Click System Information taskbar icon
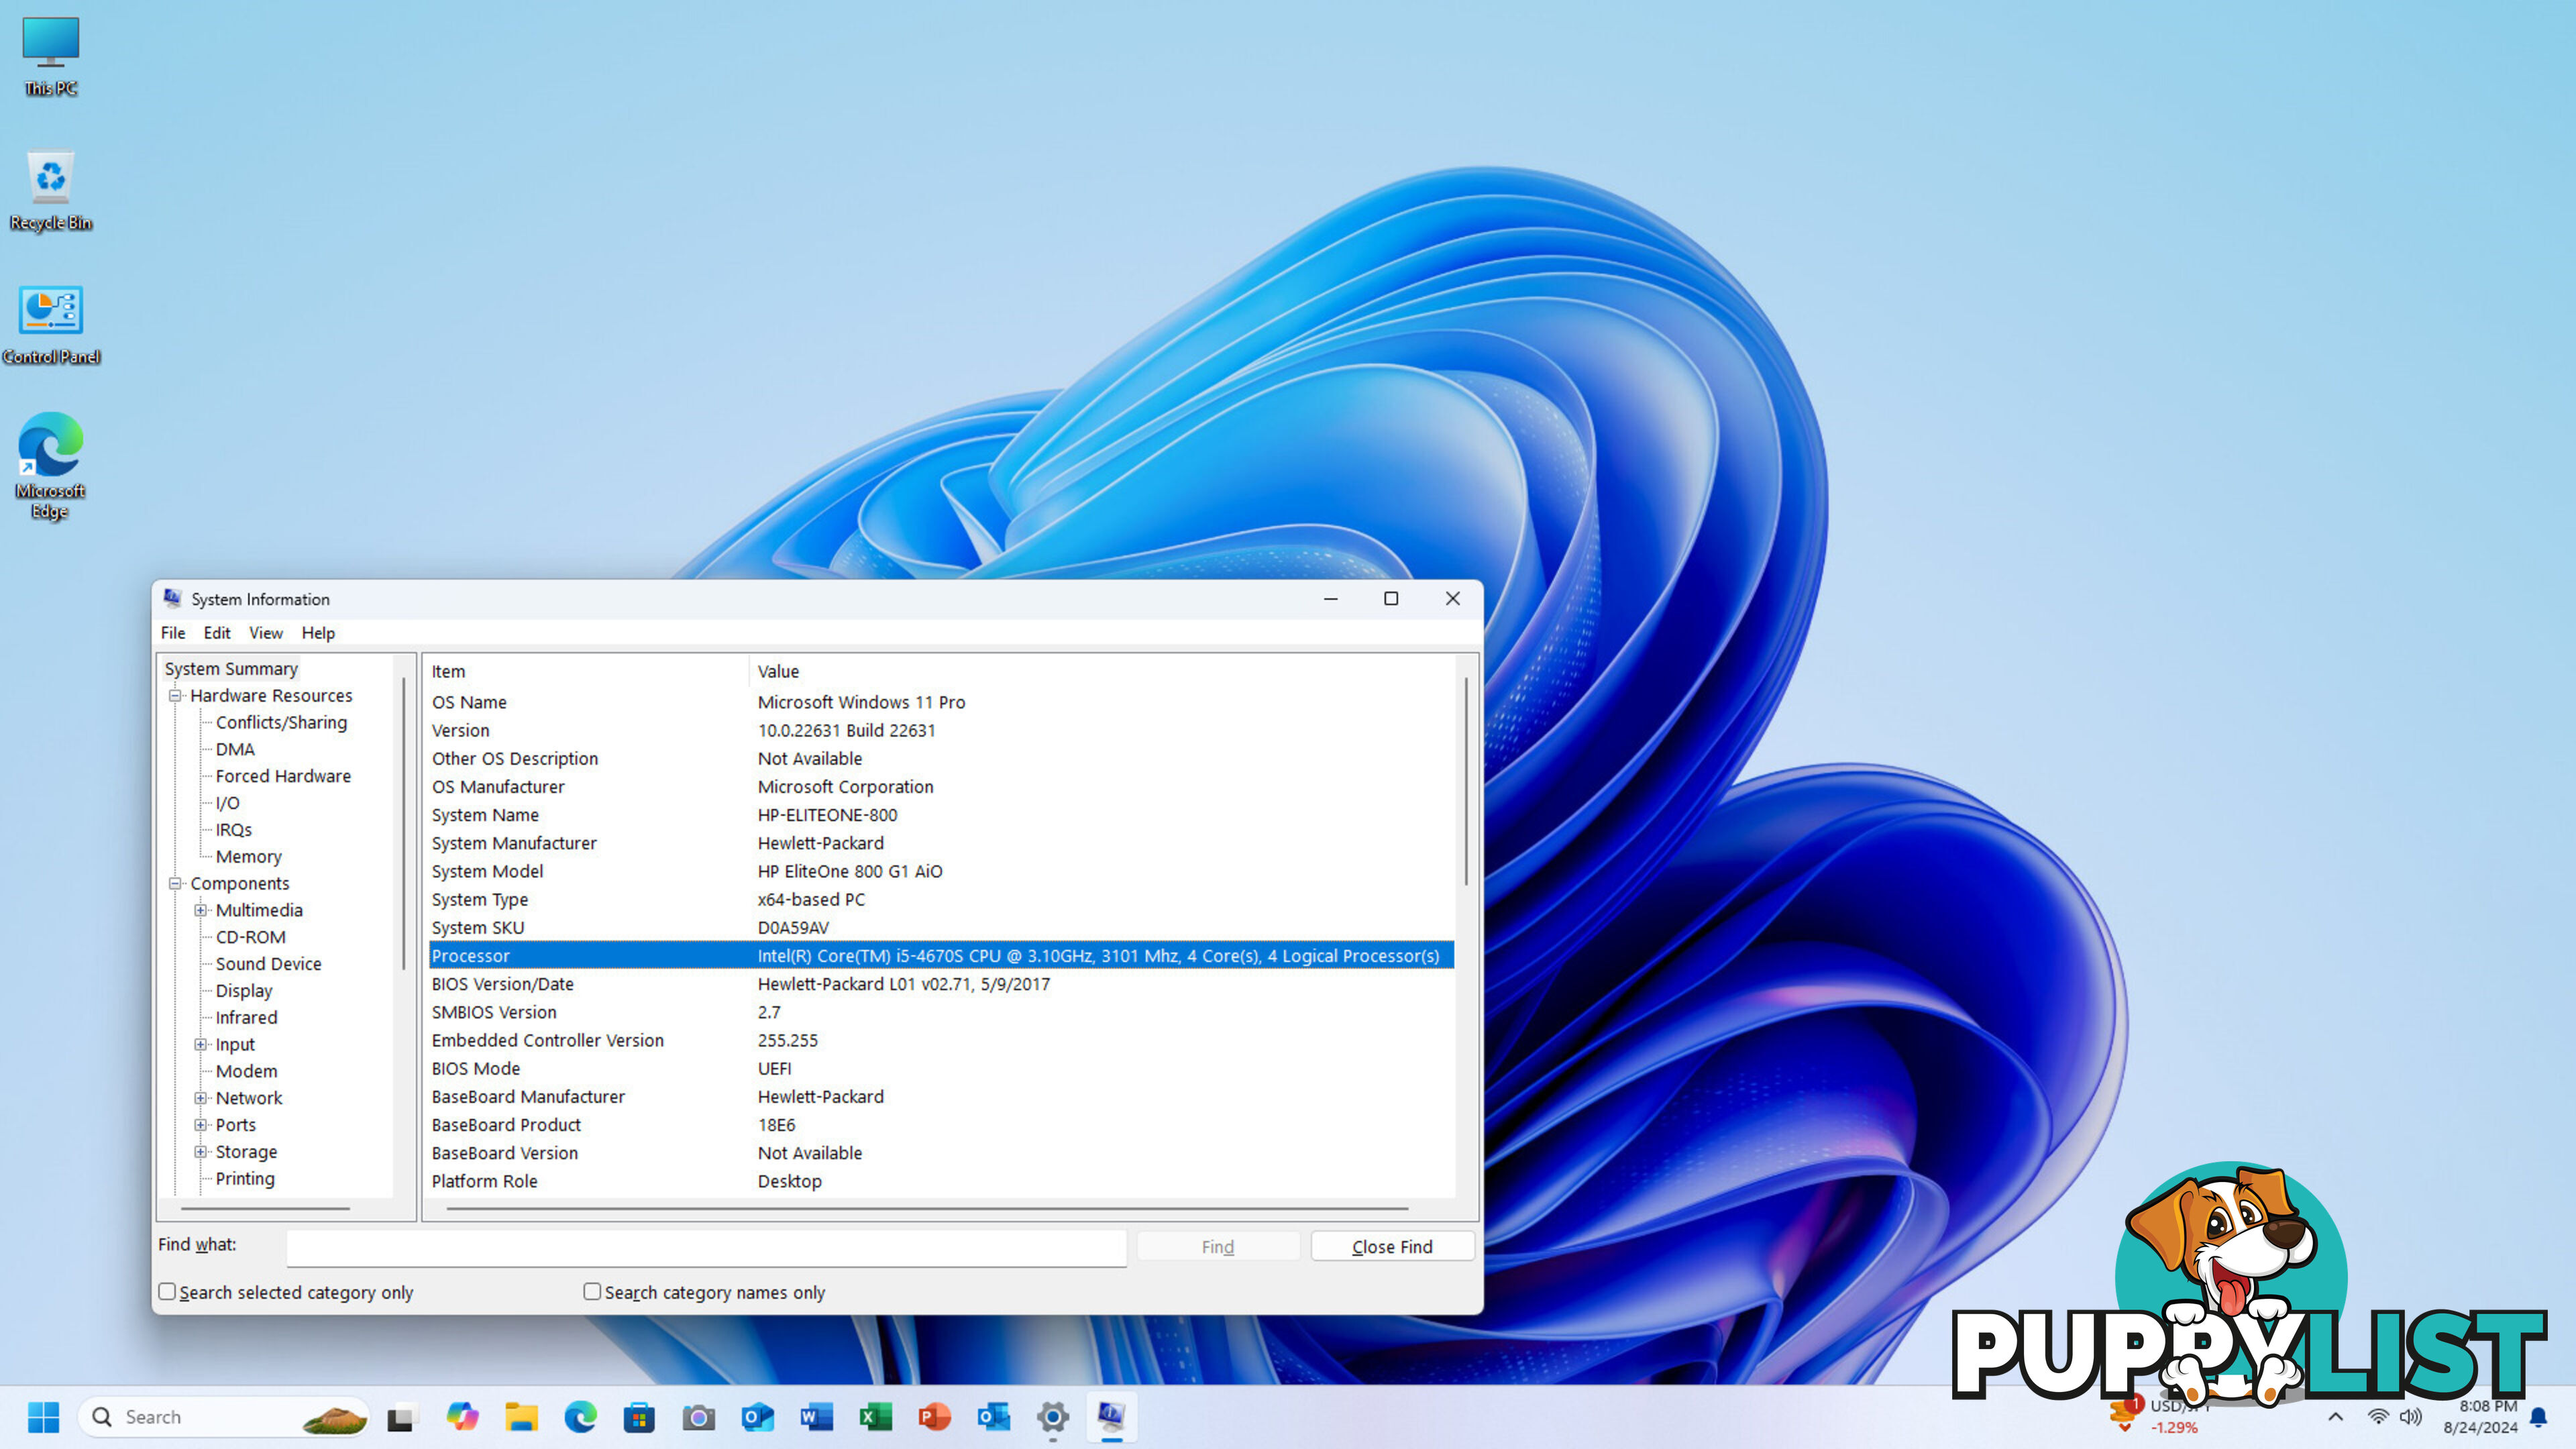This screenshot has height=1449, width=2576. click(1111, 1417)
